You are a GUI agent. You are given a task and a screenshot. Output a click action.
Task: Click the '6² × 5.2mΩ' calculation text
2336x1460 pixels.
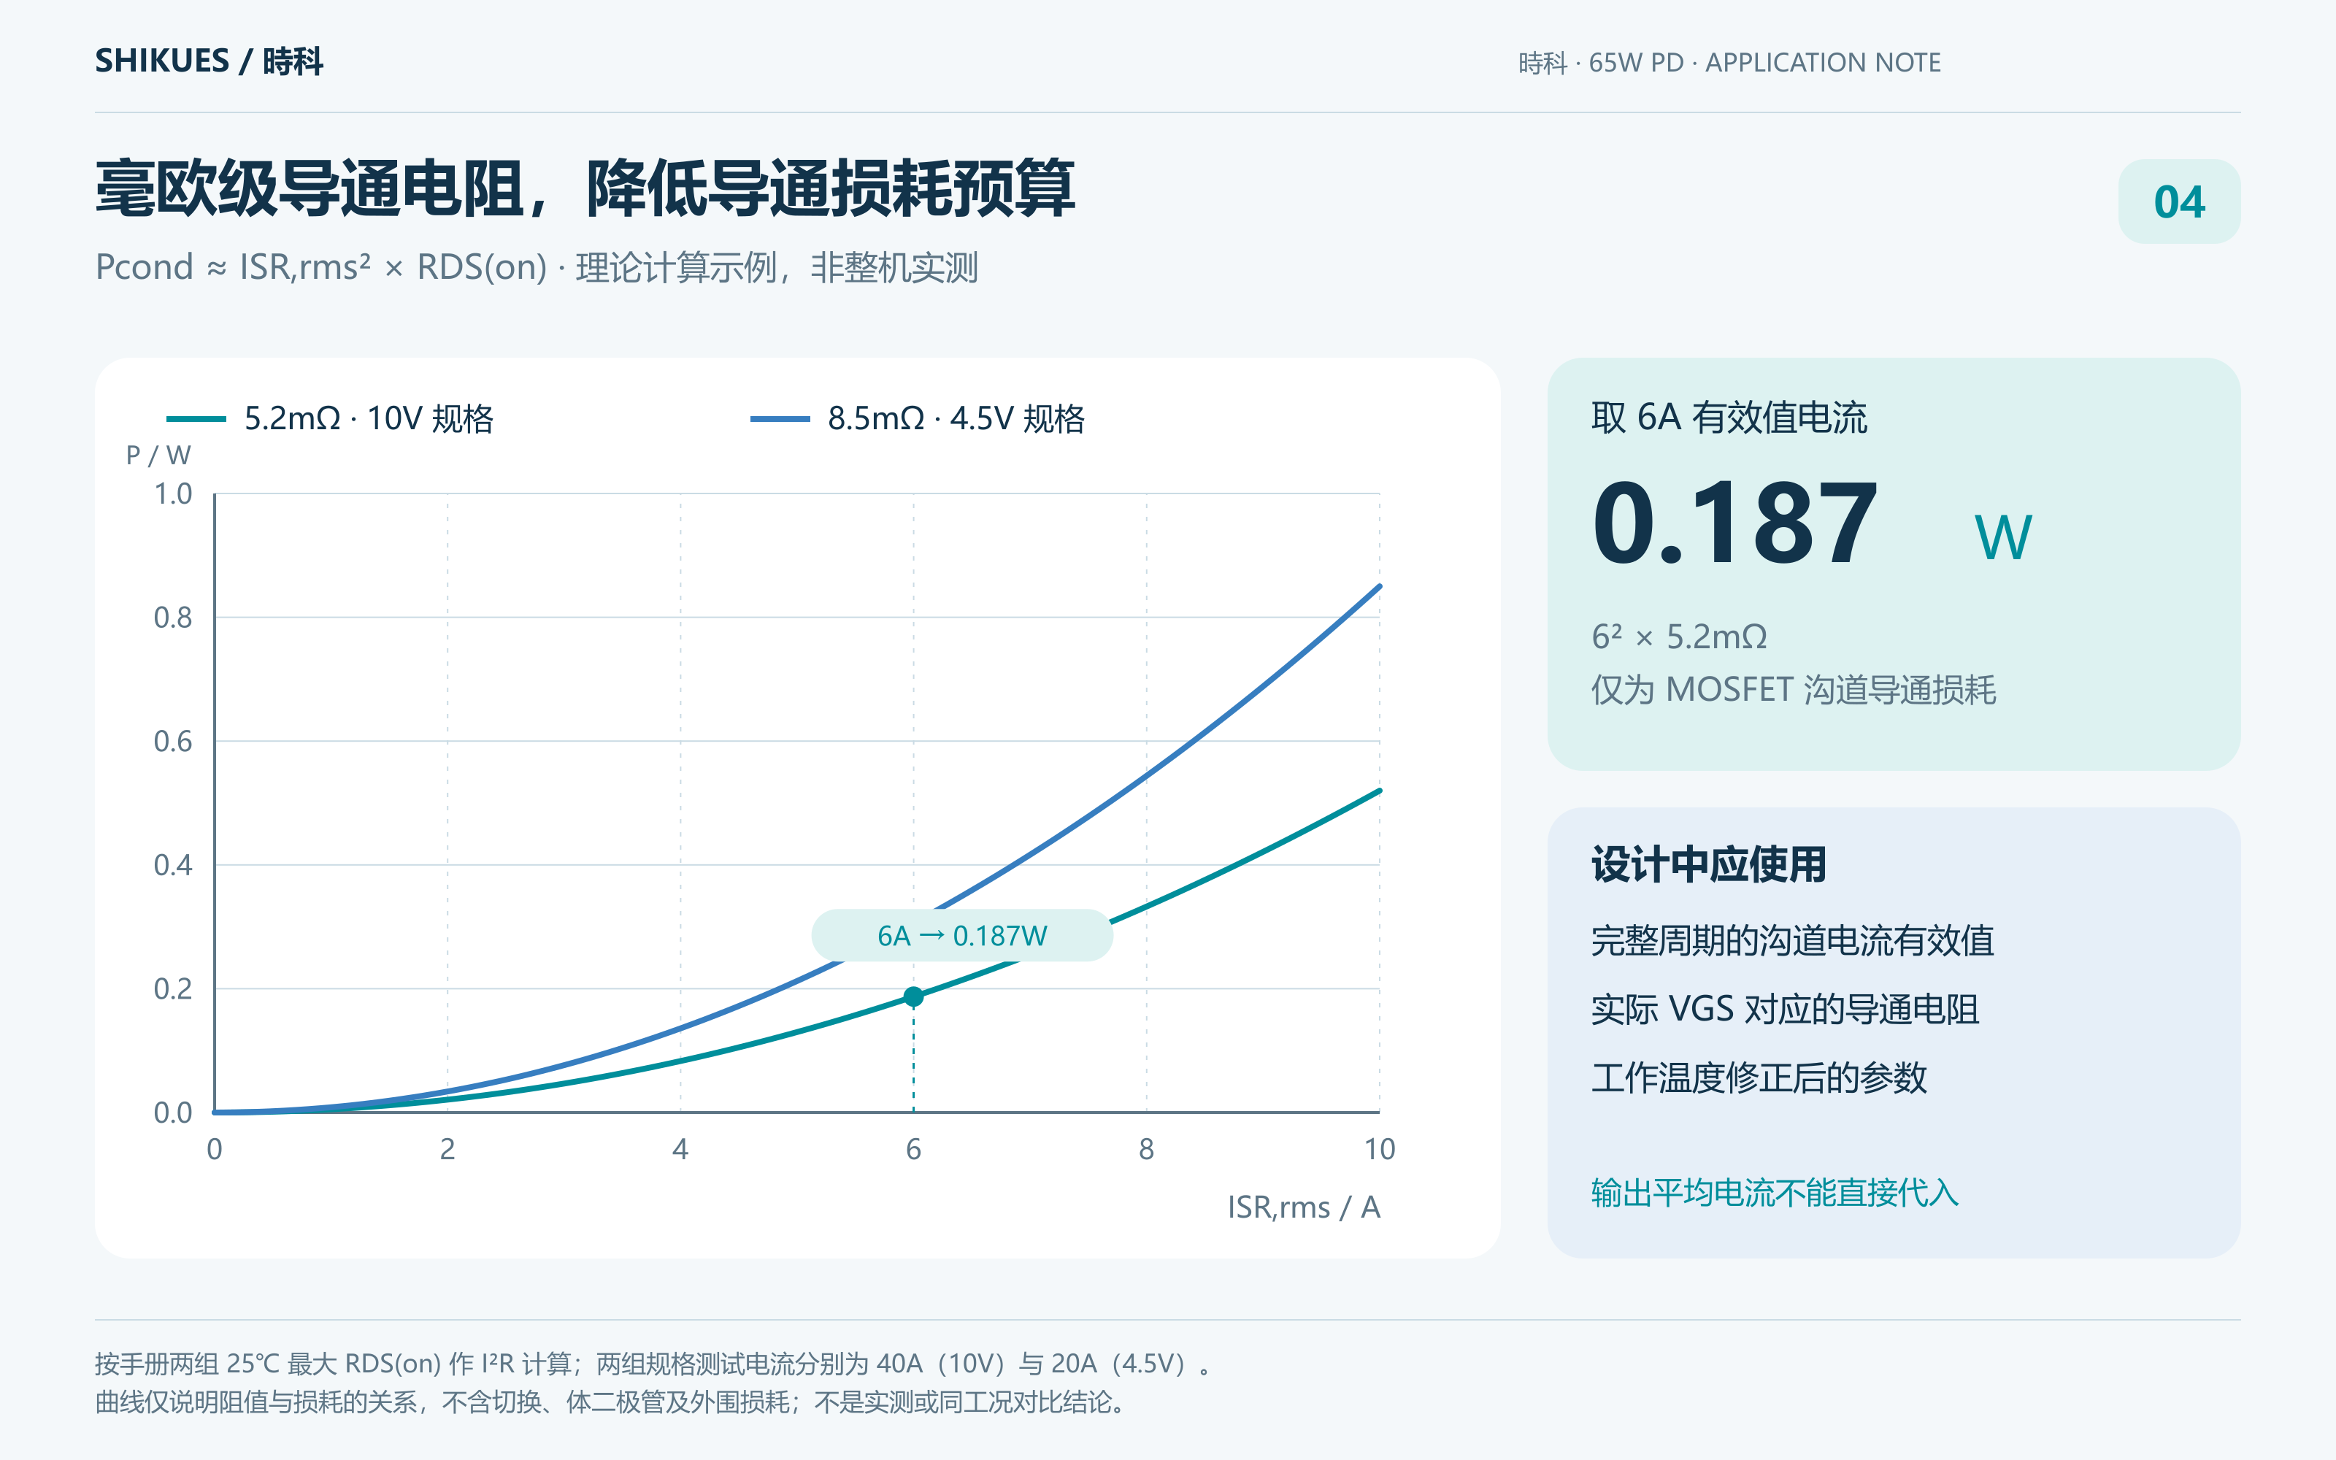point(1680,637)
